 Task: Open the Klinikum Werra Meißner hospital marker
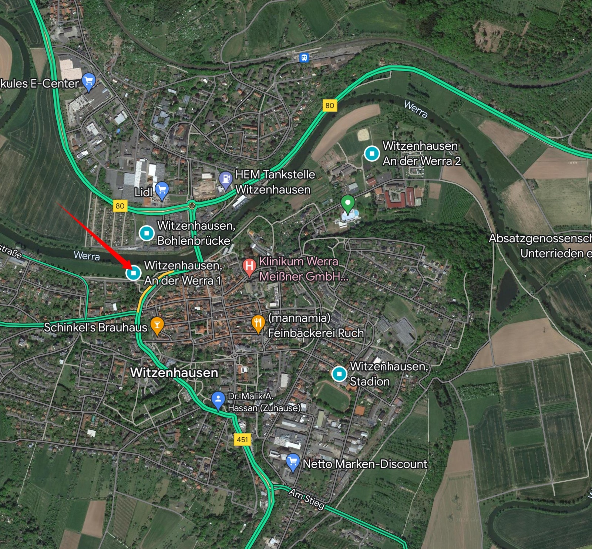point(249,268)
